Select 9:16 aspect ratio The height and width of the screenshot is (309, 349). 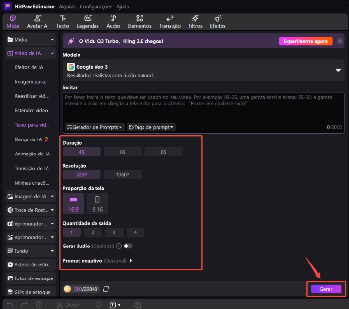(x=97, y=203)
